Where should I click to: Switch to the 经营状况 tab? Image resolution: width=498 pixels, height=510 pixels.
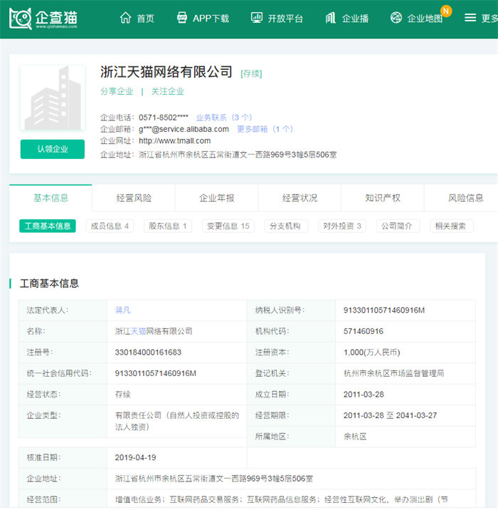pos(300,198)
